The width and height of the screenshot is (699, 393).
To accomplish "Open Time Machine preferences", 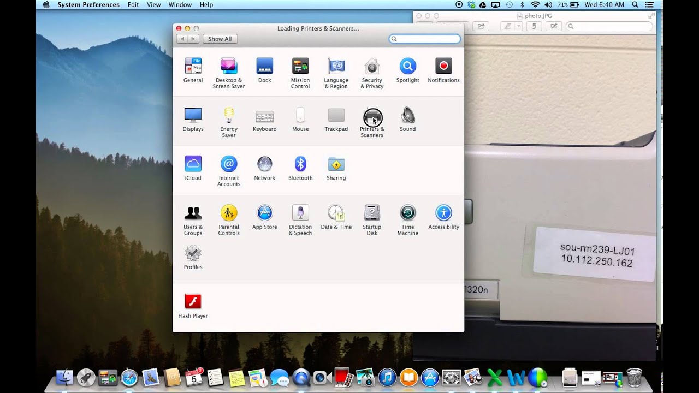I will click(407, 220).
